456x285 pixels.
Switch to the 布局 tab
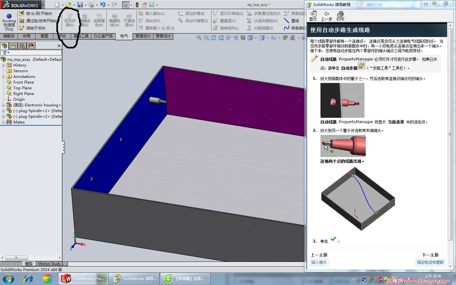pos(27,36)
